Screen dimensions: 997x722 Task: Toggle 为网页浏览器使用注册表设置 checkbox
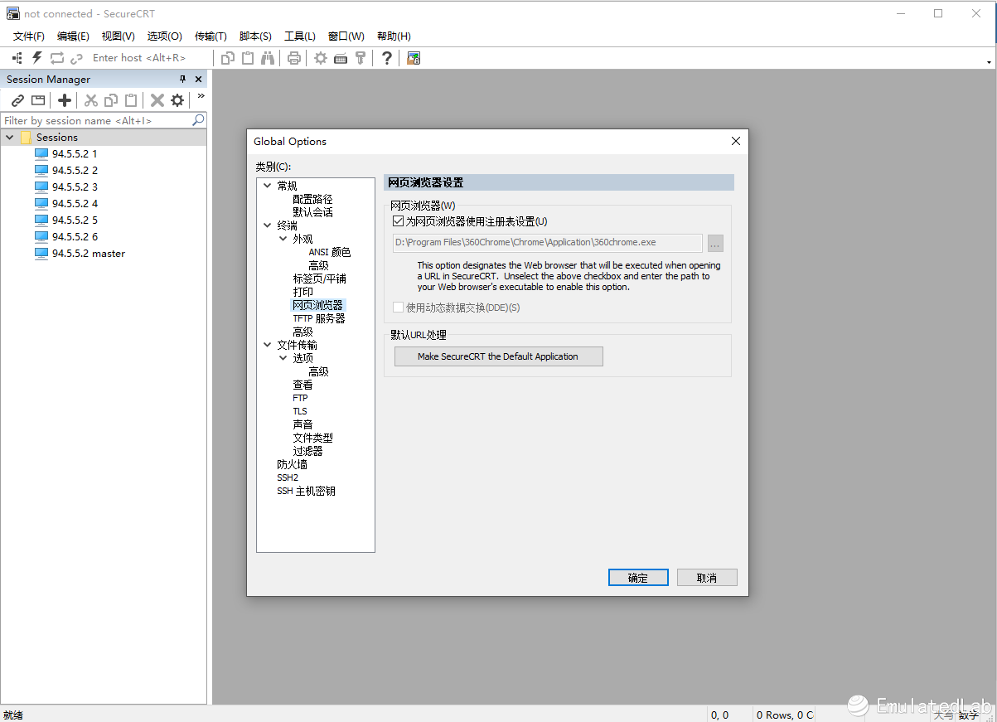[398, 221]
